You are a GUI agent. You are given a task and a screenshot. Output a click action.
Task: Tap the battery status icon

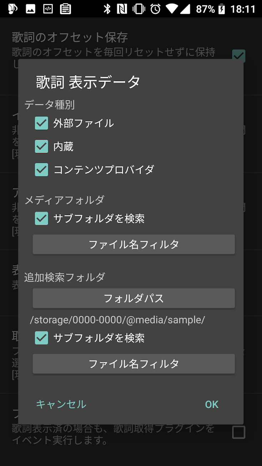tap(222, 9)
